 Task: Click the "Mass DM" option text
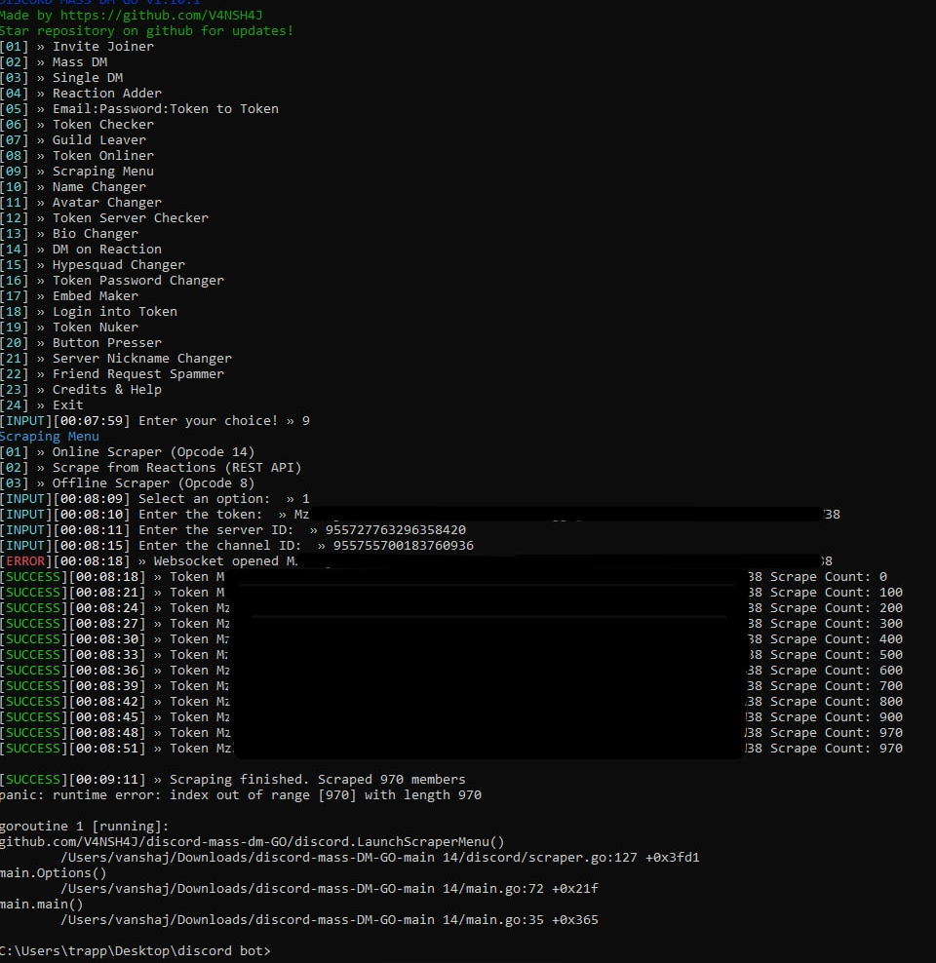point(80,62)
